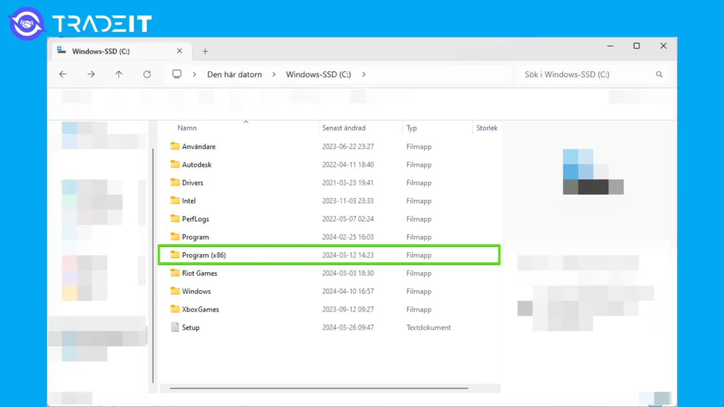Select the XboxGames folder icon

(175, 309)
